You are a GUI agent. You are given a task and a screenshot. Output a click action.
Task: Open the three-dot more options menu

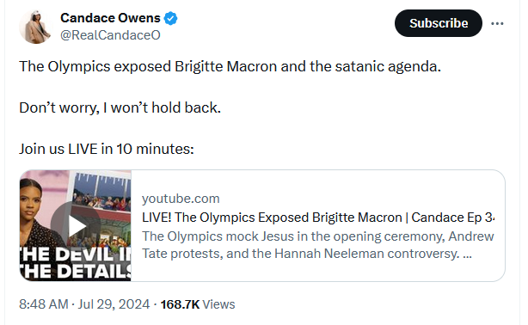tap(497, 23)
